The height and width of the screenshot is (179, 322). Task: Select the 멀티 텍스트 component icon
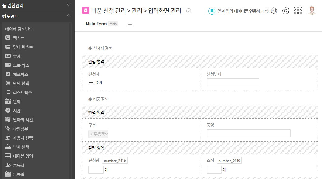(x=8, y=47)
